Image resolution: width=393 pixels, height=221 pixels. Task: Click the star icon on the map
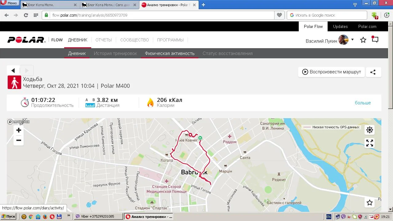click(x=370, y=203)
